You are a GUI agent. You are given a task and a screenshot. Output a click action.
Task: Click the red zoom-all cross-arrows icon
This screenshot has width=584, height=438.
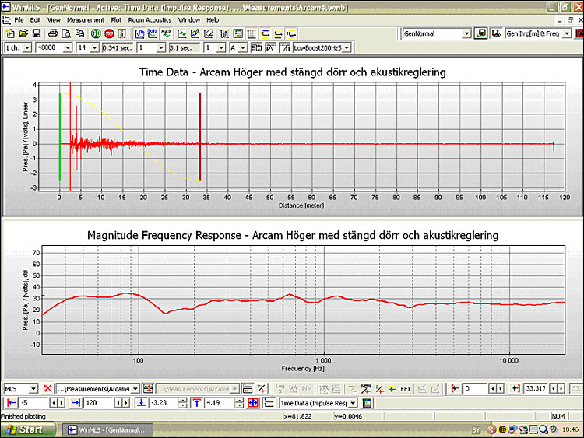253,403
